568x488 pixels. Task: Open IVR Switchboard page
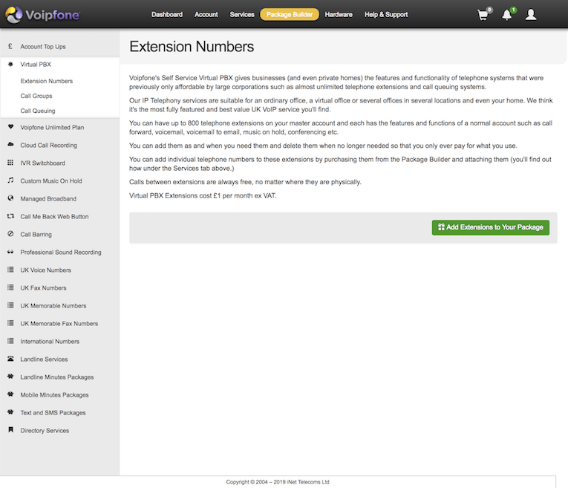click(43, 163)
